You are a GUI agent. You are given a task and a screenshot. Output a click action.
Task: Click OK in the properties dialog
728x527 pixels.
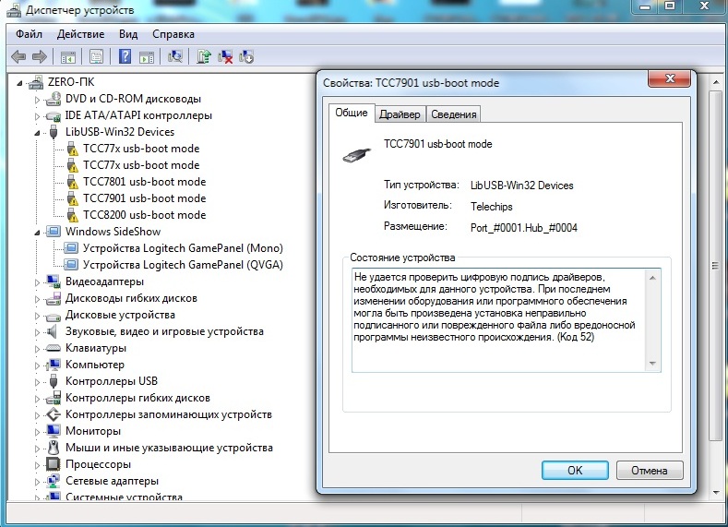tap(575, 471)
